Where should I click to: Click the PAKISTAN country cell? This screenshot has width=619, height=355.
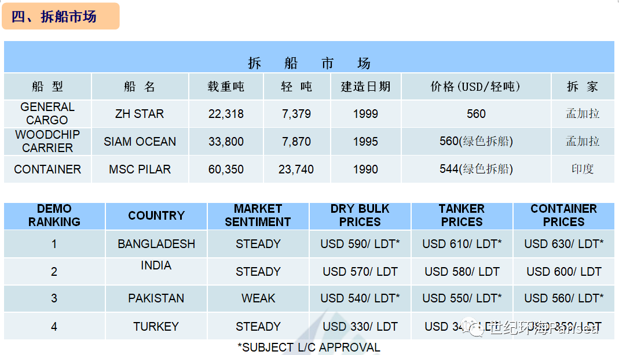156,298
